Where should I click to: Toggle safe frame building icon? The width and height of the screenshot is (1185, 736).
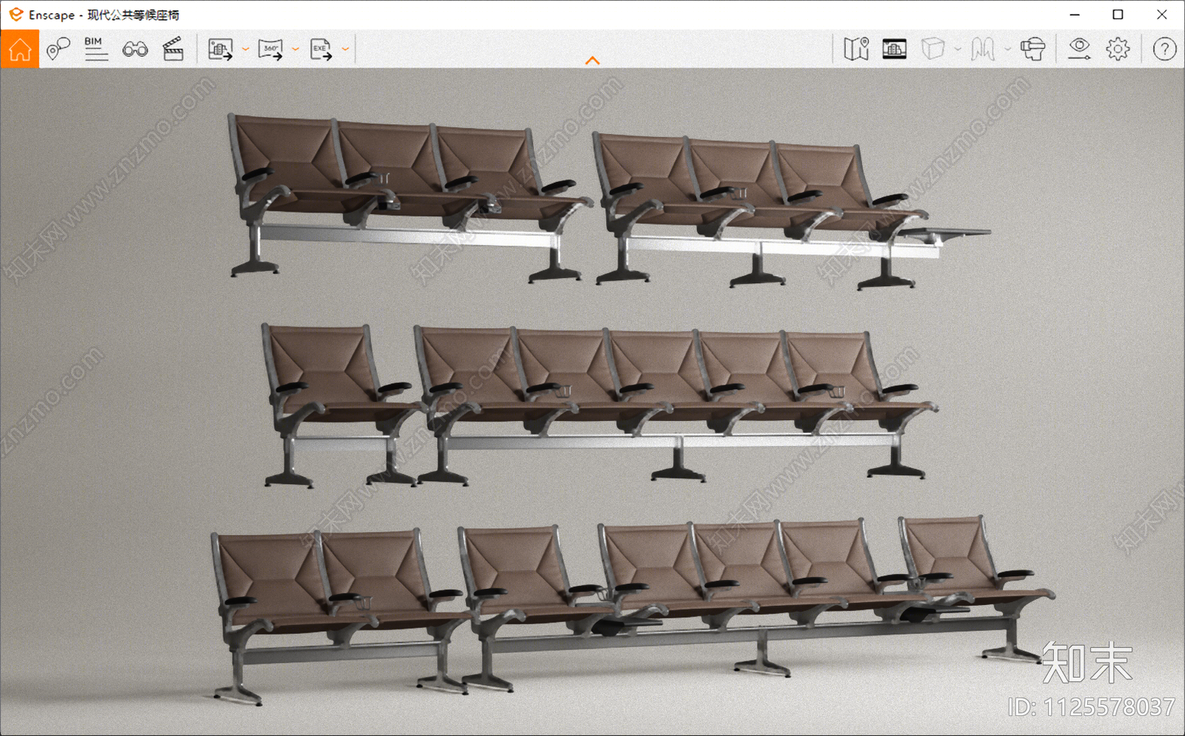pos(895,50)
